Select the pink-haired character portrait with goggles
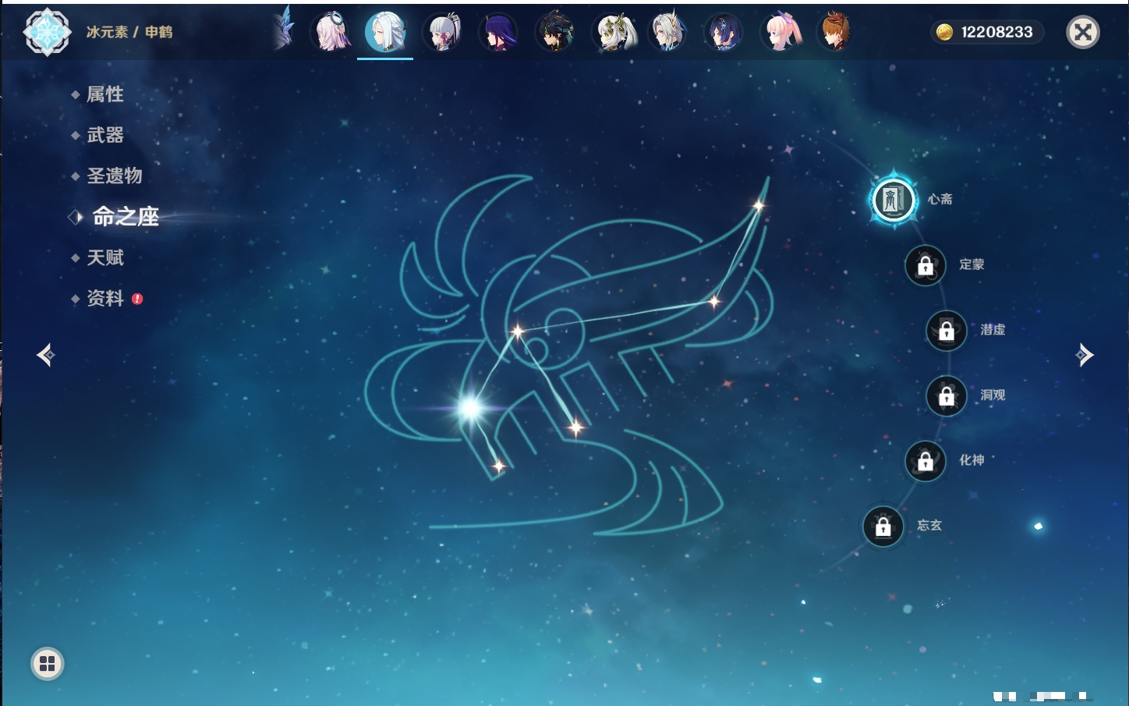The image size is (1129, 706). pyautogui.click(x=331, y=33)
